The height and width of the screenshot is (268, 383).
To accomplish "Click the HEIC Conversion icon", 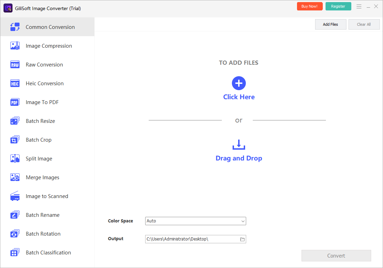I will point(15,83).
